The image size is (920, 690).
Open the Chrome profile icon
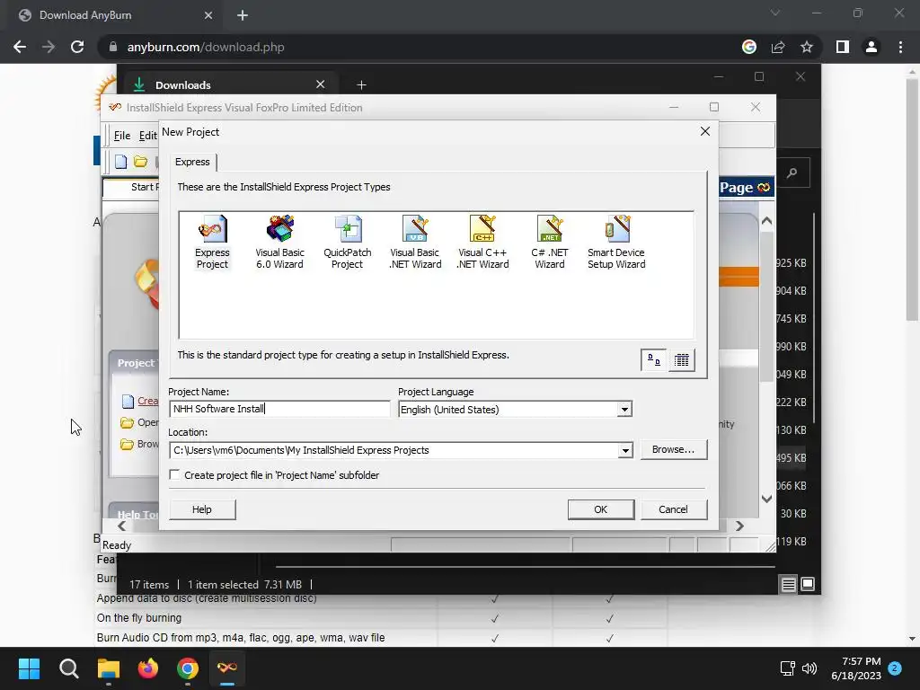tap(871, 47)
